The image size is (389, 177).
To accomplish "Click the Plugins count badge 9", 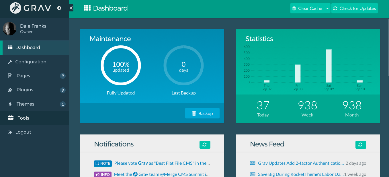I will pos(63,90).
